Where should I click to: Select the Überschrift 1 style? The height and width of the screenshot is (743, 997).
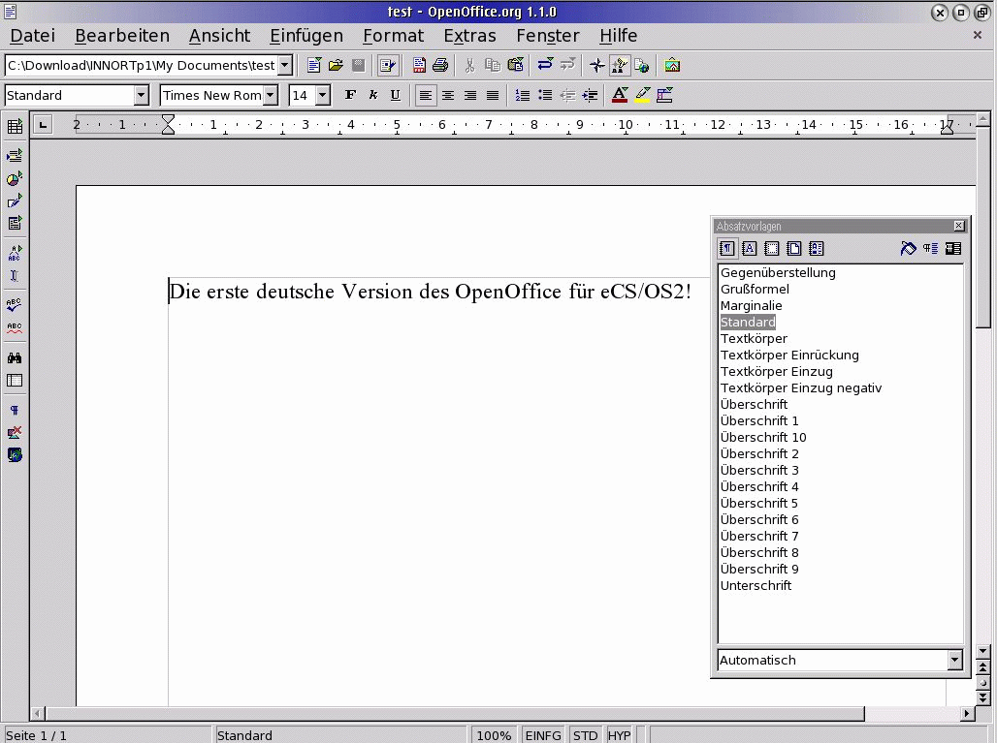(x=759, y=421)
